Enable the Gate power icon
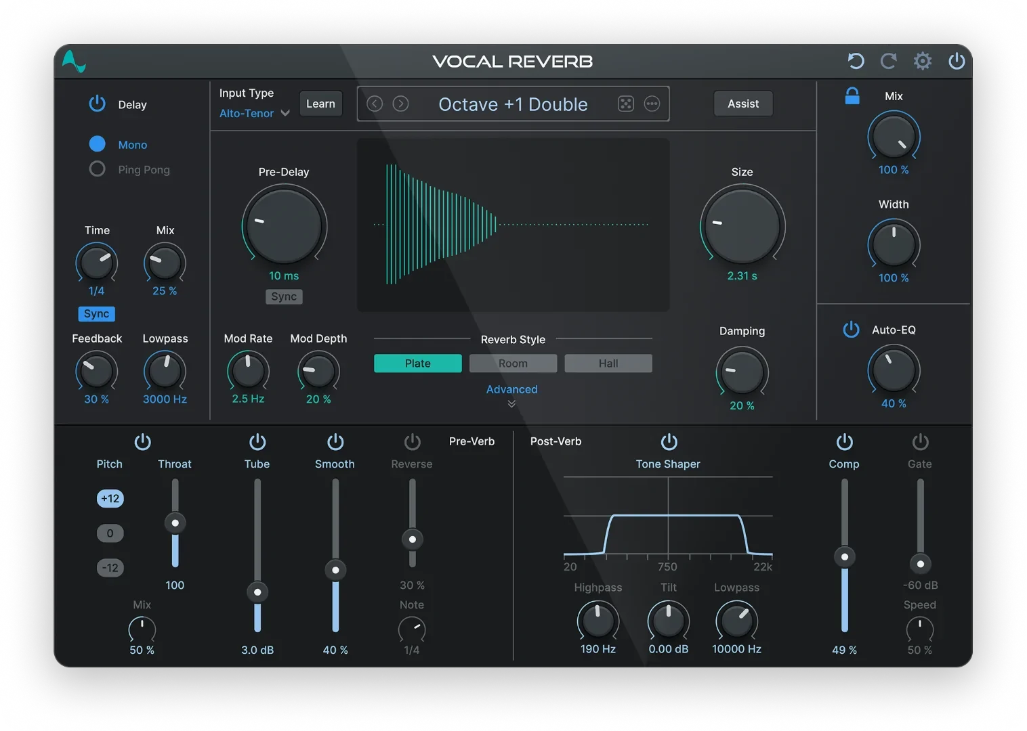This screenshot has height=731, width=1027. tap(920, 441)
